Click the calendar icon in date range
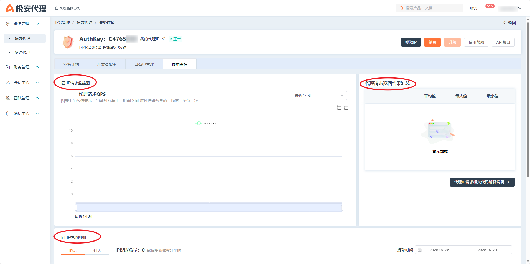Viewport: 530px width, 264px height. (x=420, y=250)
